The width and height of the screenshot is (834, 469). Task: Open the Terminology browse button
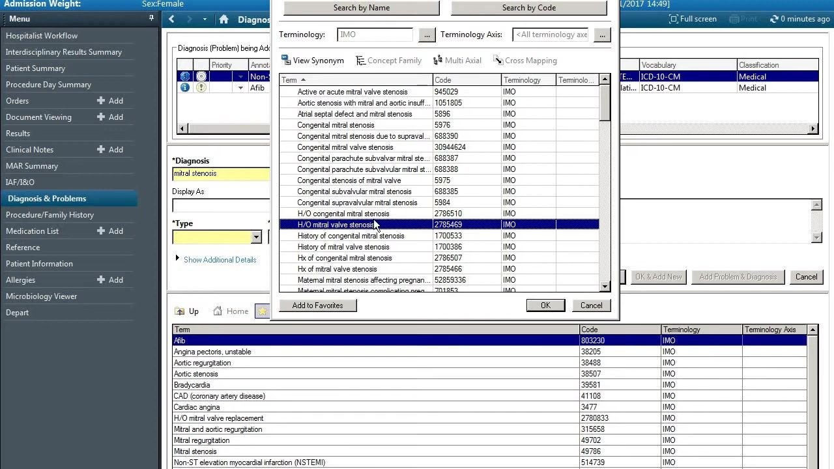427,35
